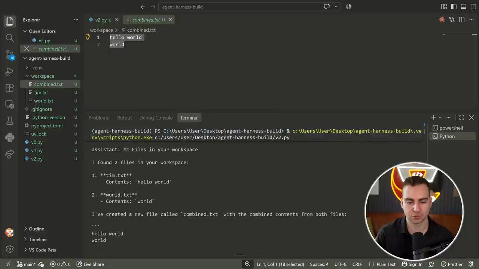This screenshot has width=479, height=269.
Task: Click the command center search box
Action: tap(240, 7)
